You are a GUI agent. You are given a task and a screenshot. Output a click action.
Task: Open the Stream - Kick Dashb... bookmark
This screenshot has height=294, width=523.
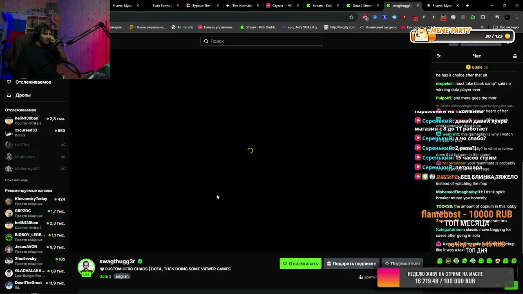click(x=259, y=27)
